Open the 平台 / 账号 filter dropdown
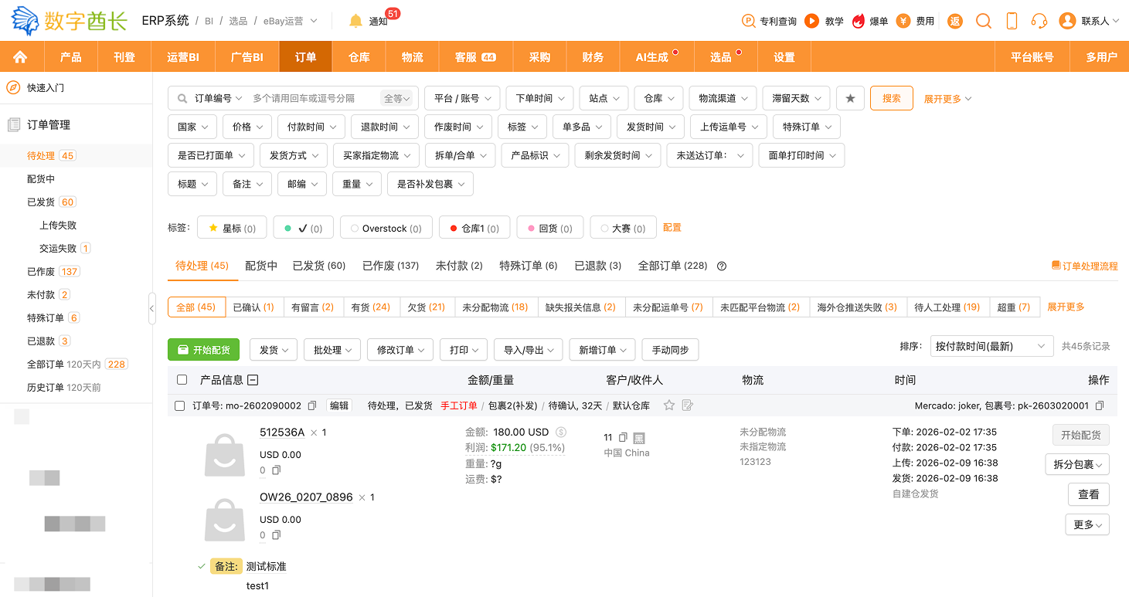Screen dimensions: 1129x597 pyautogui.click(x=462, y=98)
